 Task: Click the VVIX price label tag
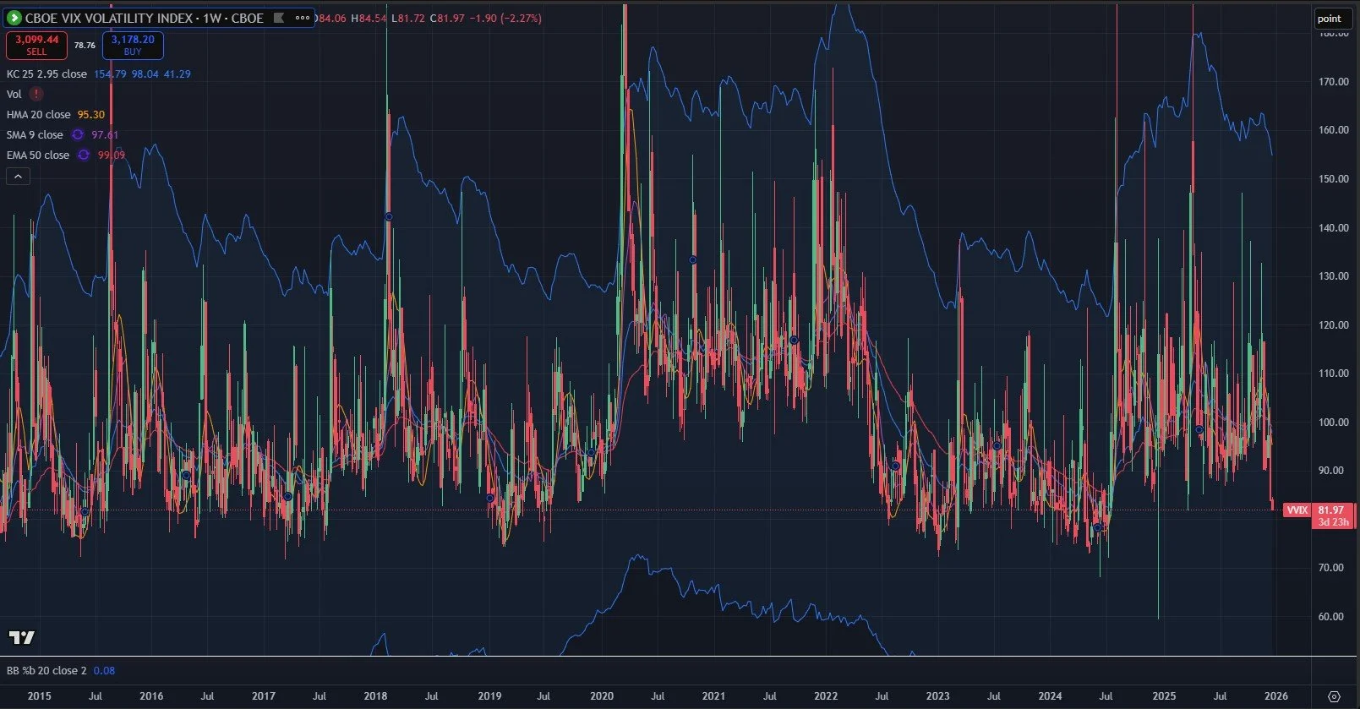(x=1297, y=510)
